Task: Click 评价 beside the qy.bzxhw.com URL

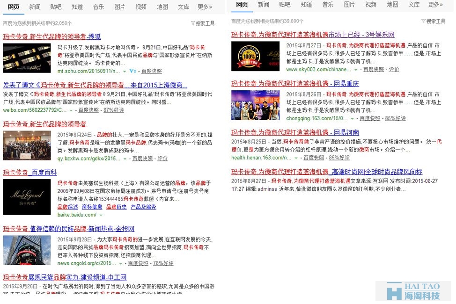Action: pos(162,159)
